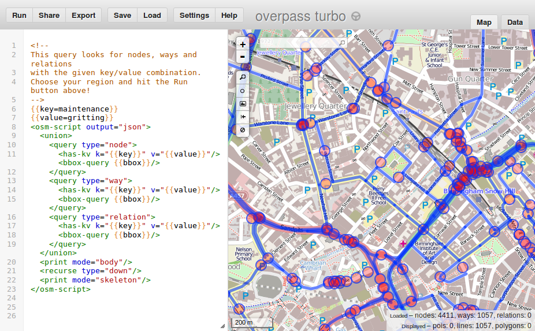This screenshot has height=331, width=535.
Task: Click line 7 {{value=gritting}} in editor
Action: tap(72, 118)
